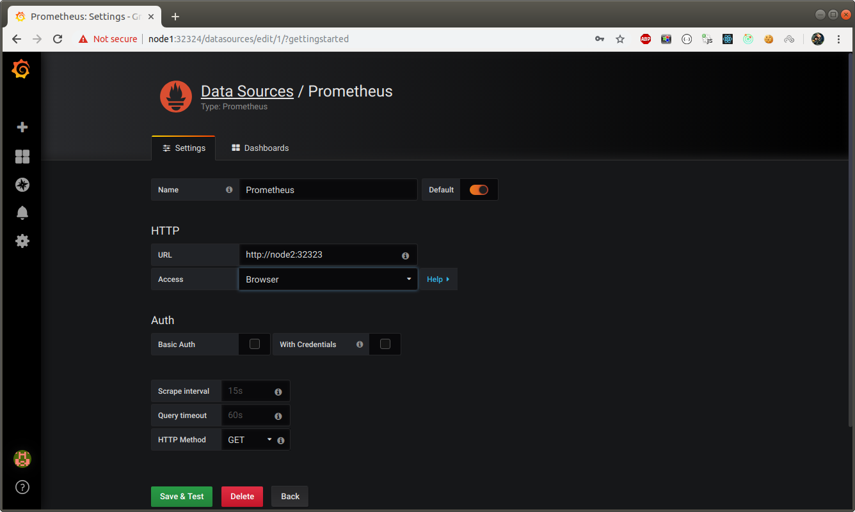Enable the With Credentials checkbox
This screenshot has width=855, height=512.
pyautogui.click(x=385, y=344)
